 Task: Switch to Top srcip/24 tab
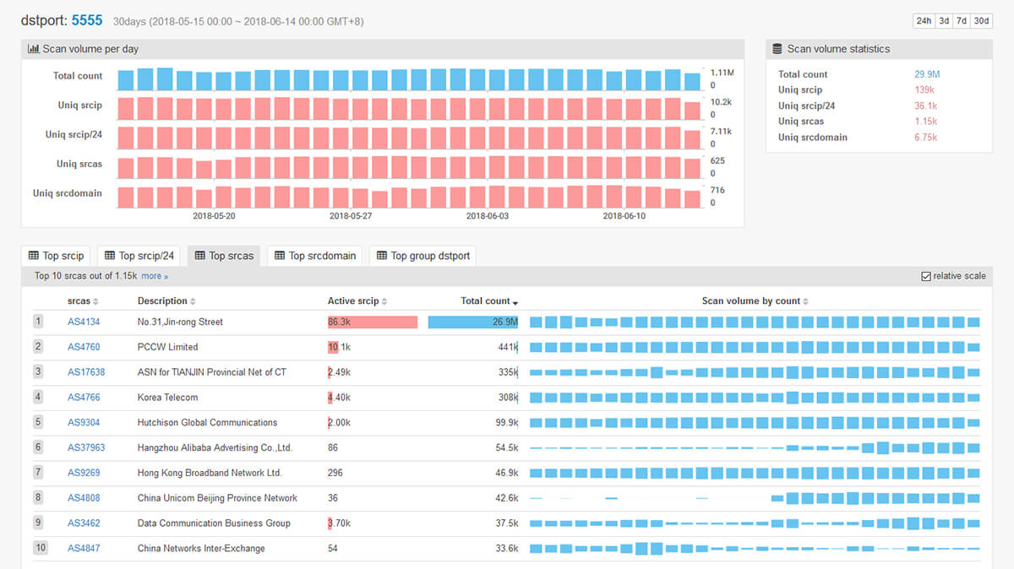tap(139, 256)
